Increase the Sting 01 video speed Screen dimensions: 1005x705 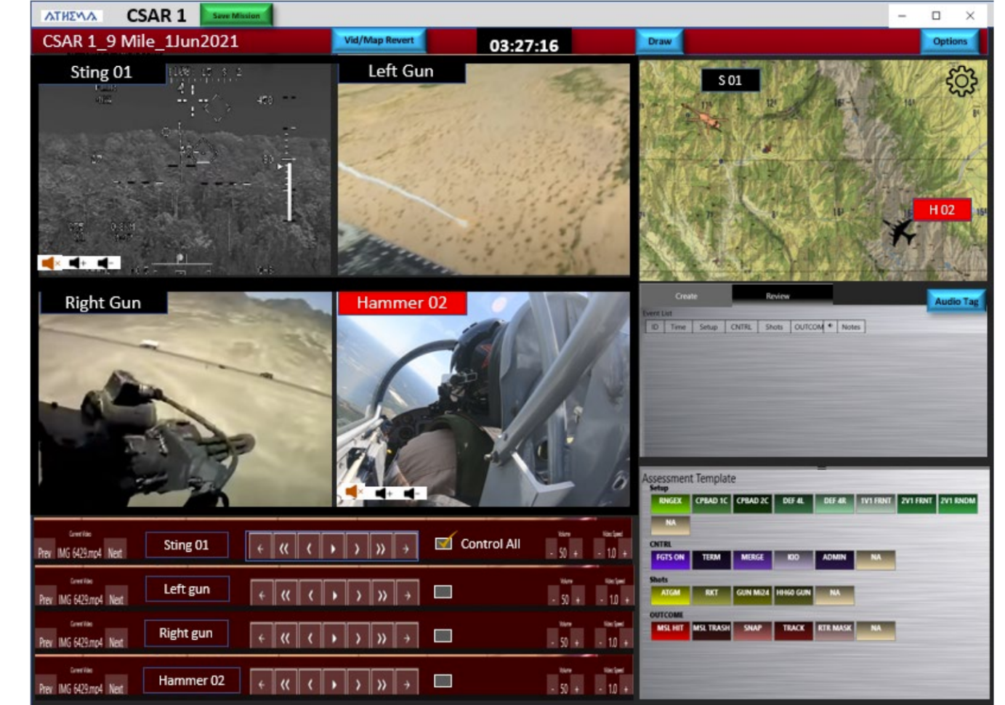coord(623,553)
